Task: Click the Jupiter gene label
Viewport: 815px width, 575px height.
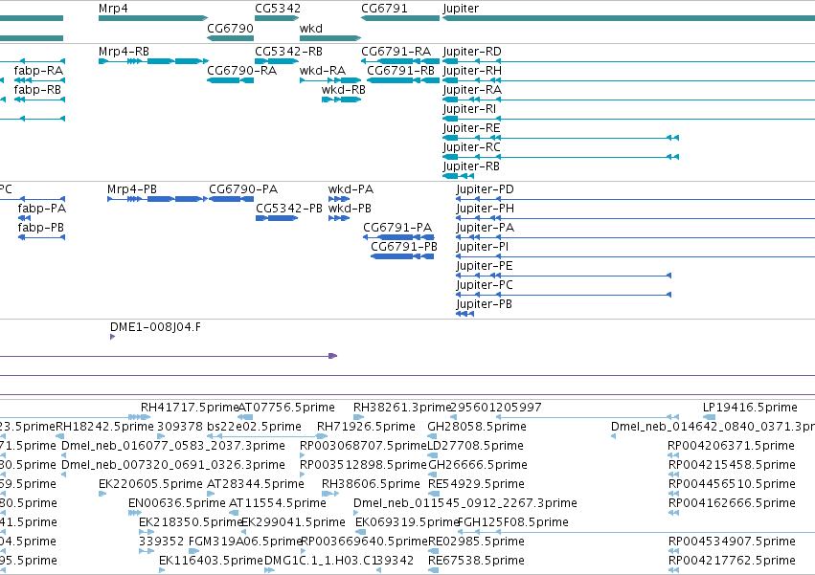Action: pos(461,9)
